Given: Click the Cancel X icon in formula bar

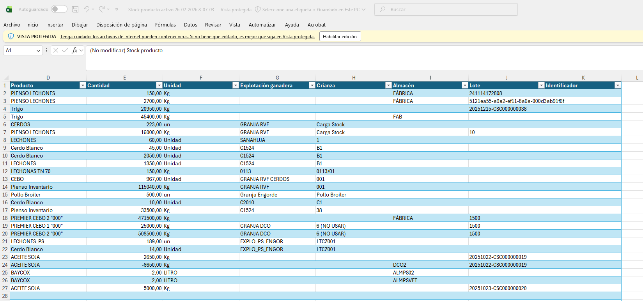Looking at the screenshot, I should click(x=56, y=50).
